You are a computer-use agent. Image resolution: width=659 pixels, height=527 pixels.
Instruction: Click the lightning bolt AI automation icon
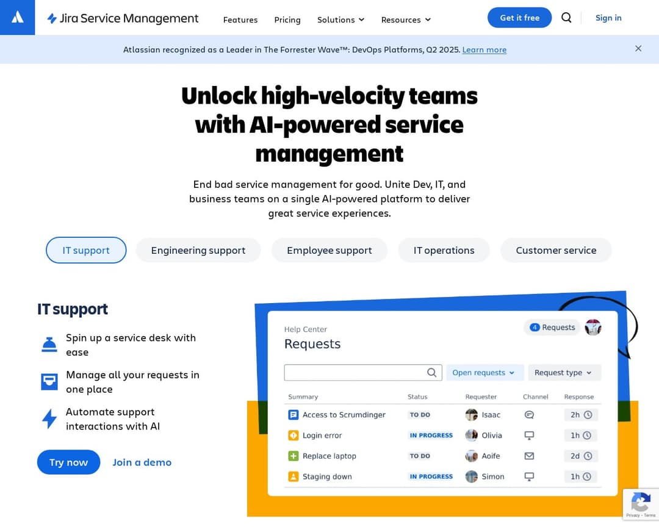[x=49, y=418]
